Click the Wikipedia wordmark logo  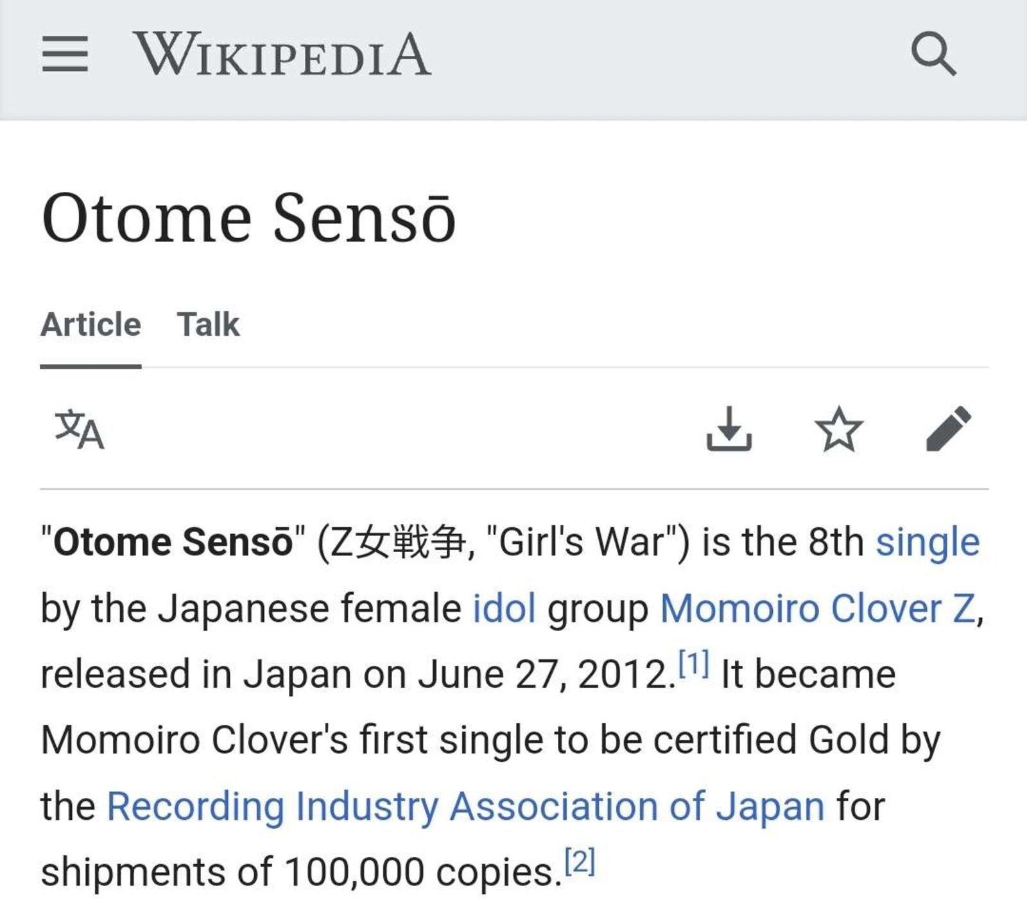point(282,55)
